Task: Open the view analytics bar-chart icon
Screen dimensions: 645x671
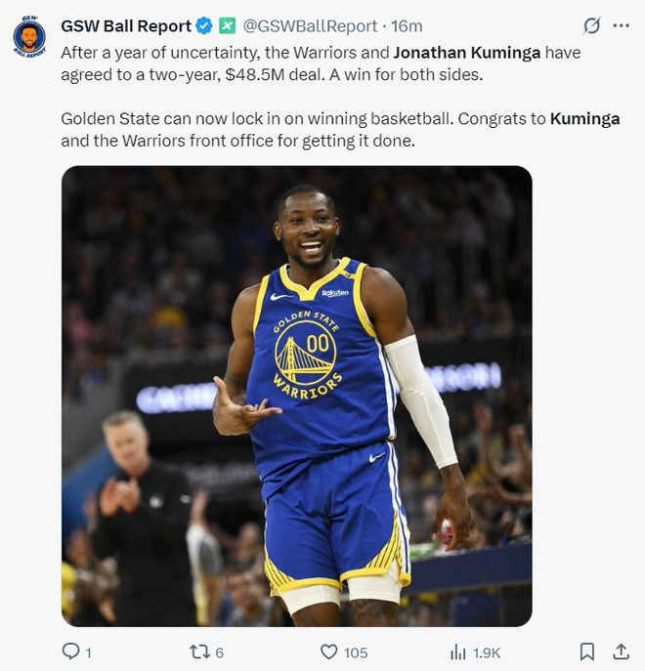Action: [457, 651]
